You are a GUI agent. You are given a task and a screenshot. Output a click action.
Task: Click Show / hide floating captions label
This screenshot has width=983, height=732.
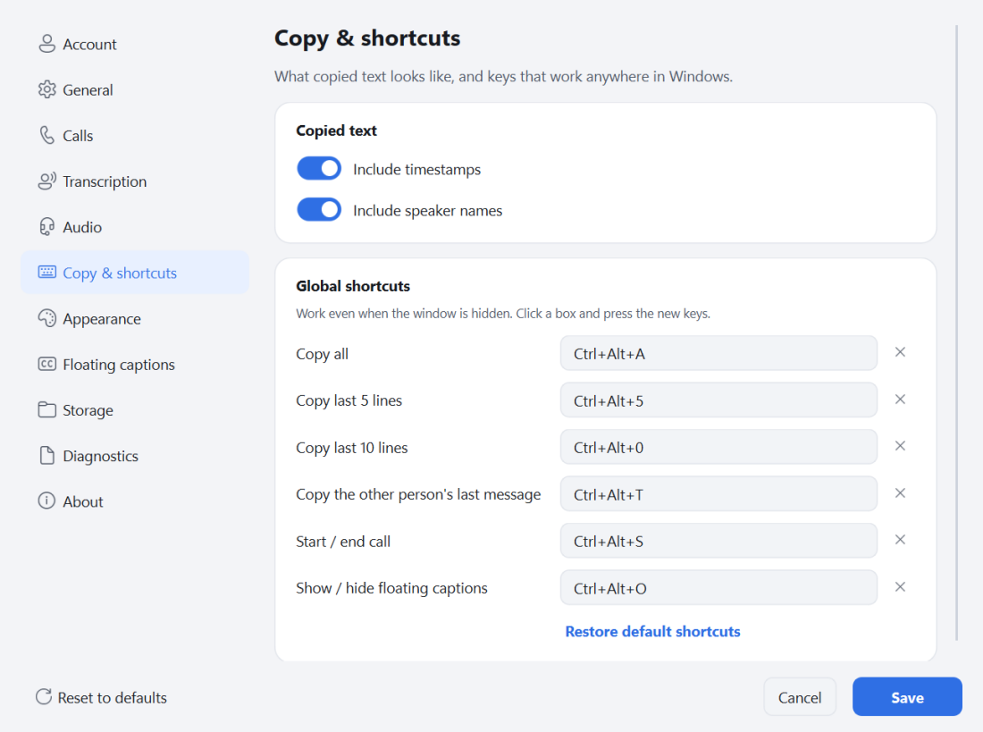[391, 588]
